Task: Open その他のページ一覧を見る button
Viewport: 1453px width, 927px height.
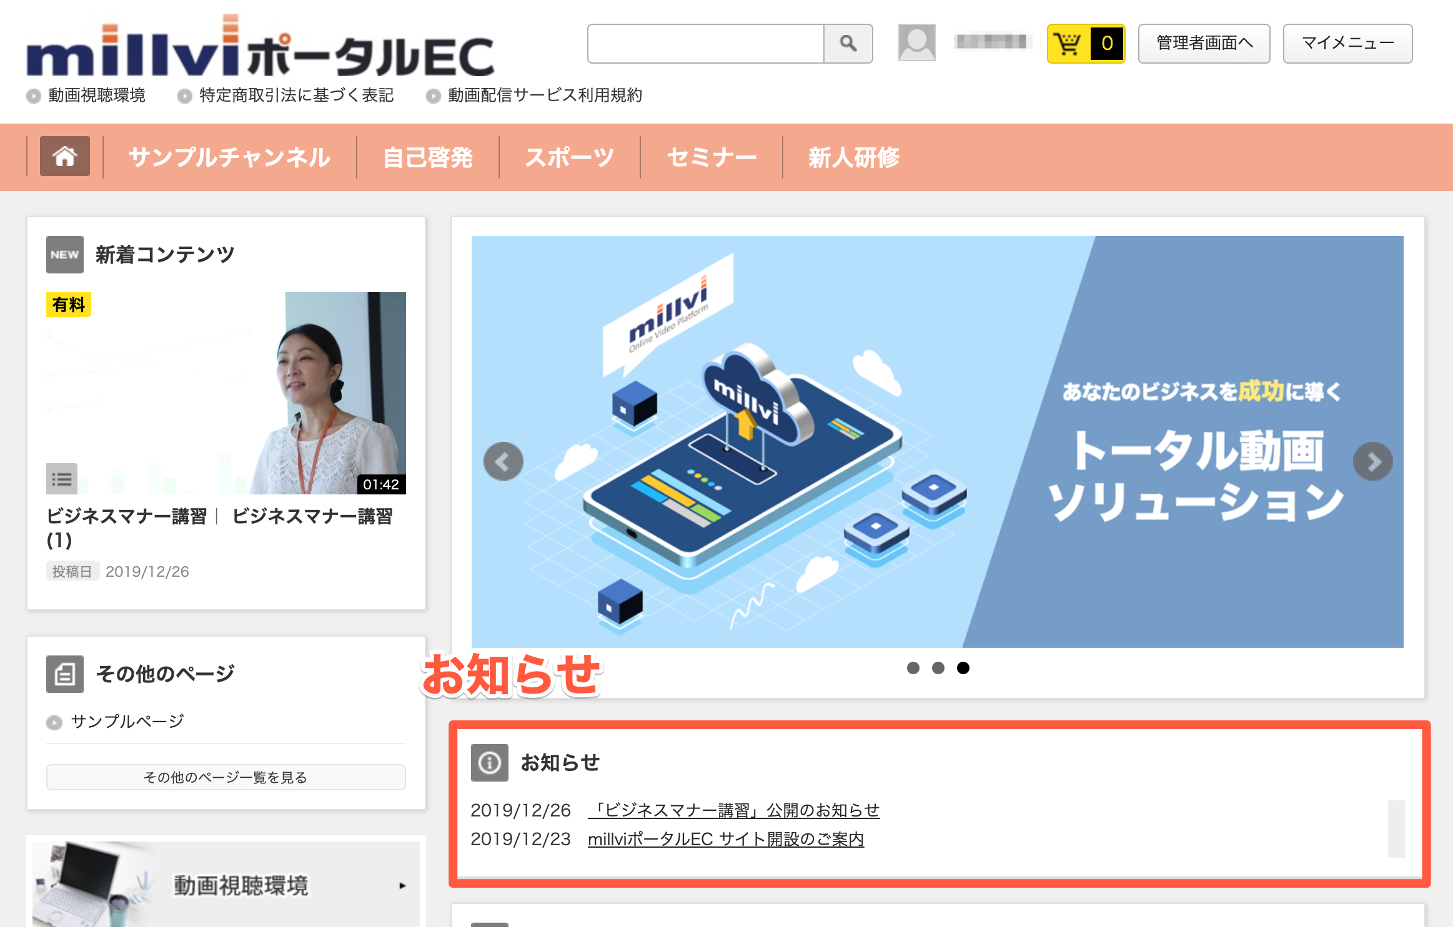Action: pos(226,777)
